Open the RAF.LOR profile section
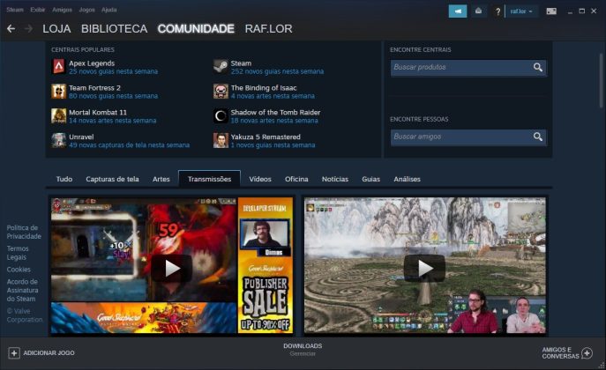The height and width of the screenshot is (370, 606). (269, 28)
